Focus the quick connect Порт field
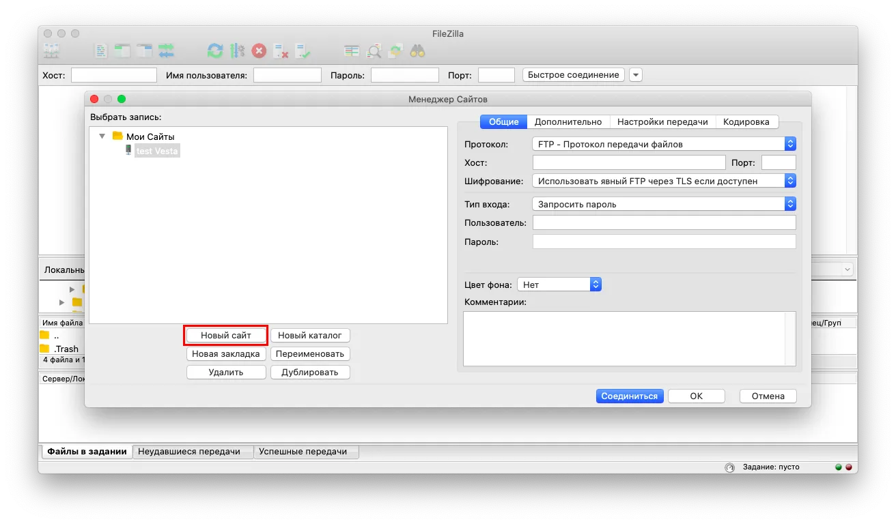 (496, 75)
